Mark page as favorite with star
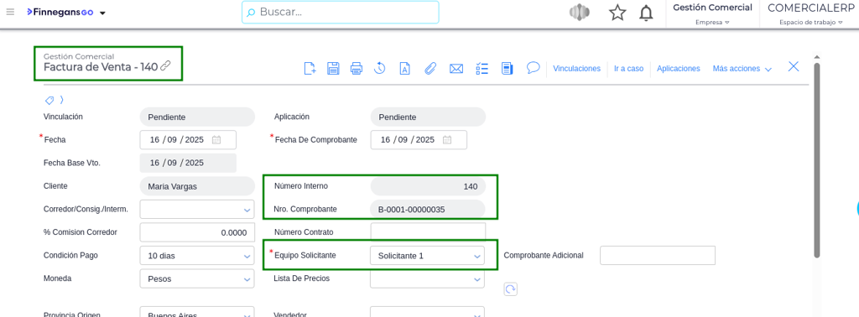 [617, 13]
